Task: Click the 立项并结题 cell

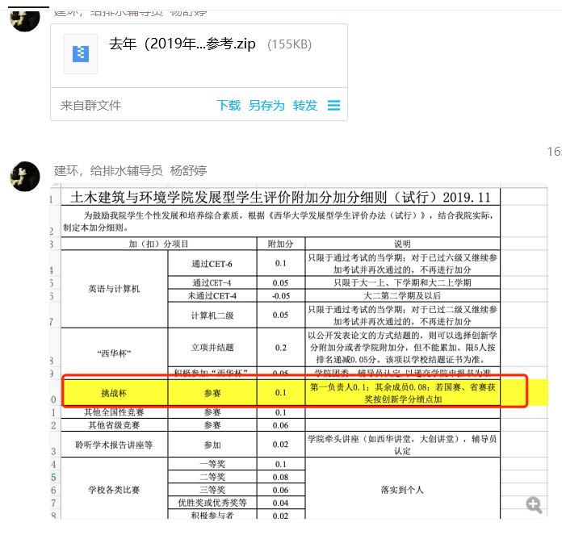Action: pyautogui.click(x=212, y=348)
